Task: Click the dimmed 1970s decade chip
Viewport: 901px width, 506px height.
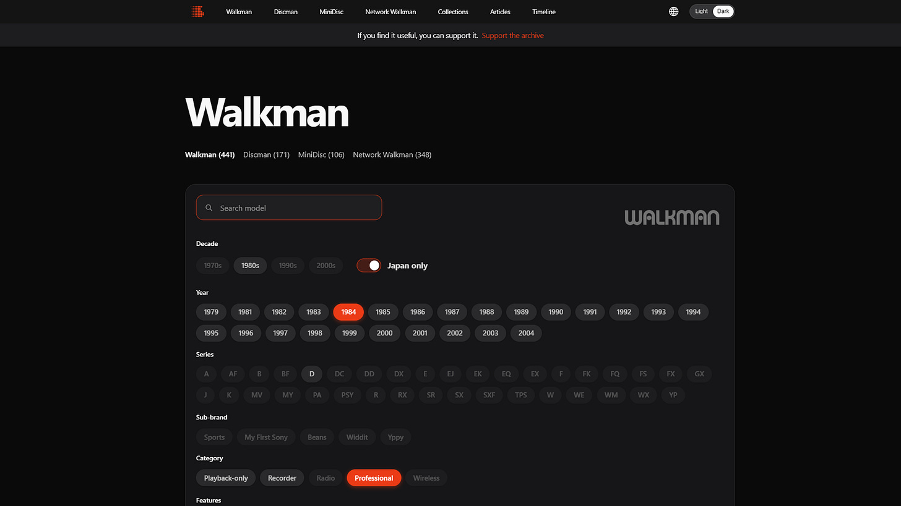Action: coord(213,266)
